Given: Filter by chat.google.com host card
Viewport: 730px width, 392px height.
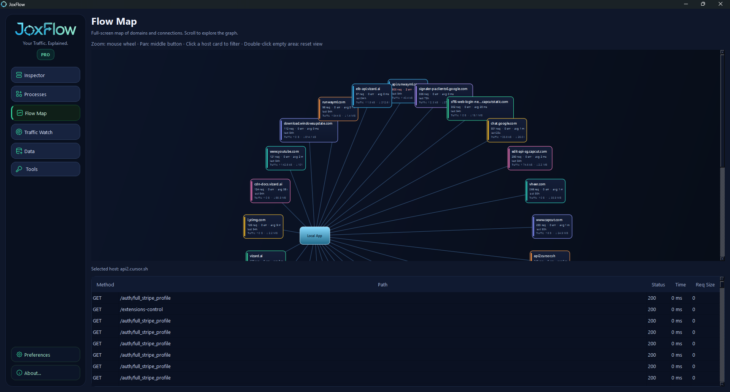Looking at the screenshot, I should tap(507, 130).
